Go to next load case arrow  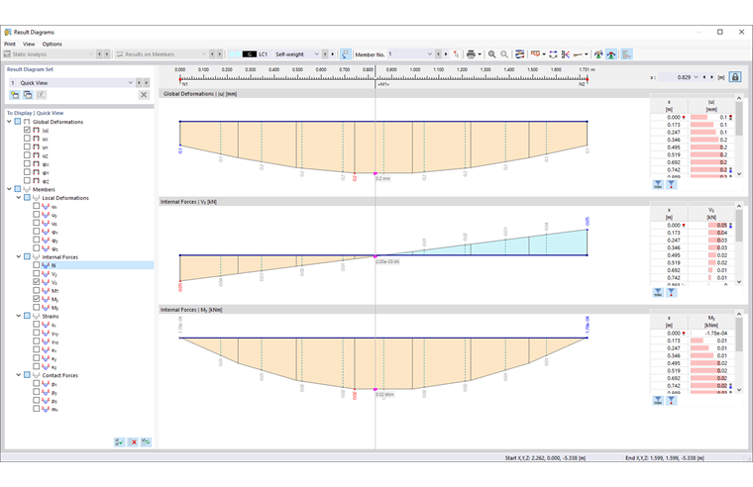(x=332, y=54)
